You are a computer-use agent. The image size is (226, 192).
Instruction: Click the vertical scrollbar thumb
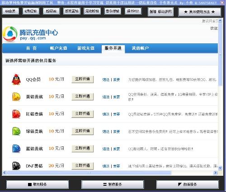pyautogui.click(x=220, y=54)
